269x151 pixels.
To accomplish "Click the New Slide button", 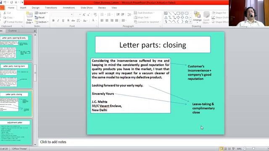I will click(29, 18).
